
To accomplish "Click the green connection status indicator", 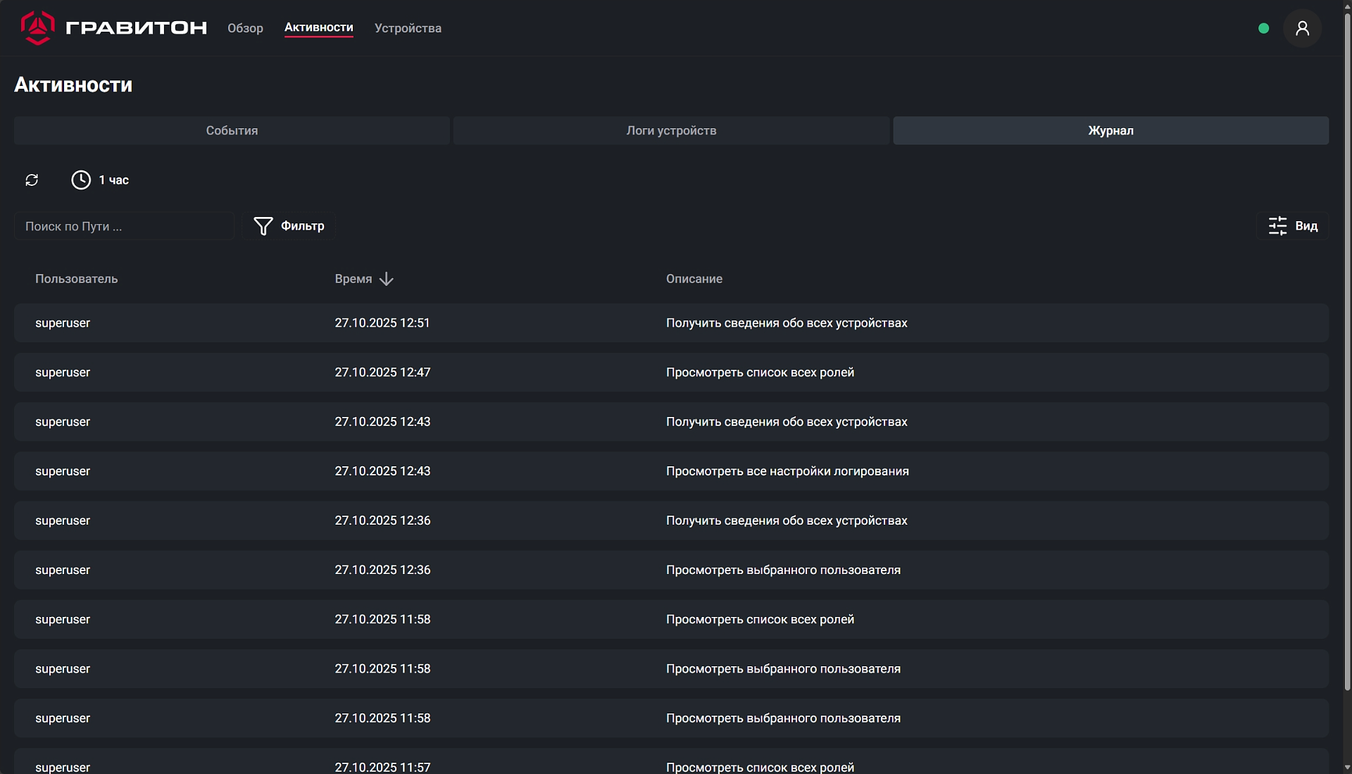I will click(1263, 29).
